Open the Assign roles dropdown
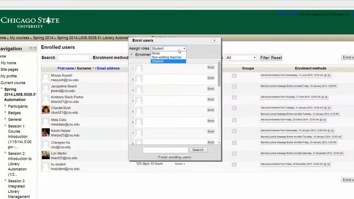 168,49
